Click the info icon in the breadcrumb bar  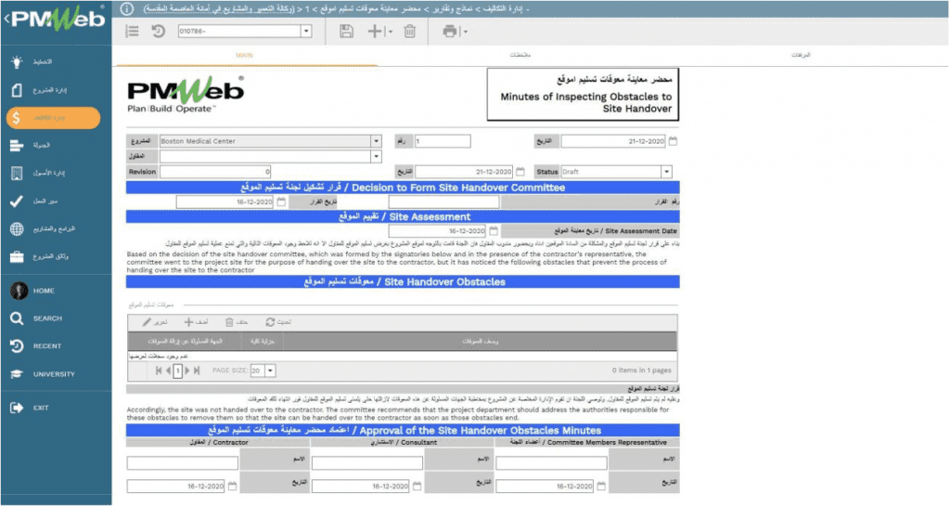126,9
